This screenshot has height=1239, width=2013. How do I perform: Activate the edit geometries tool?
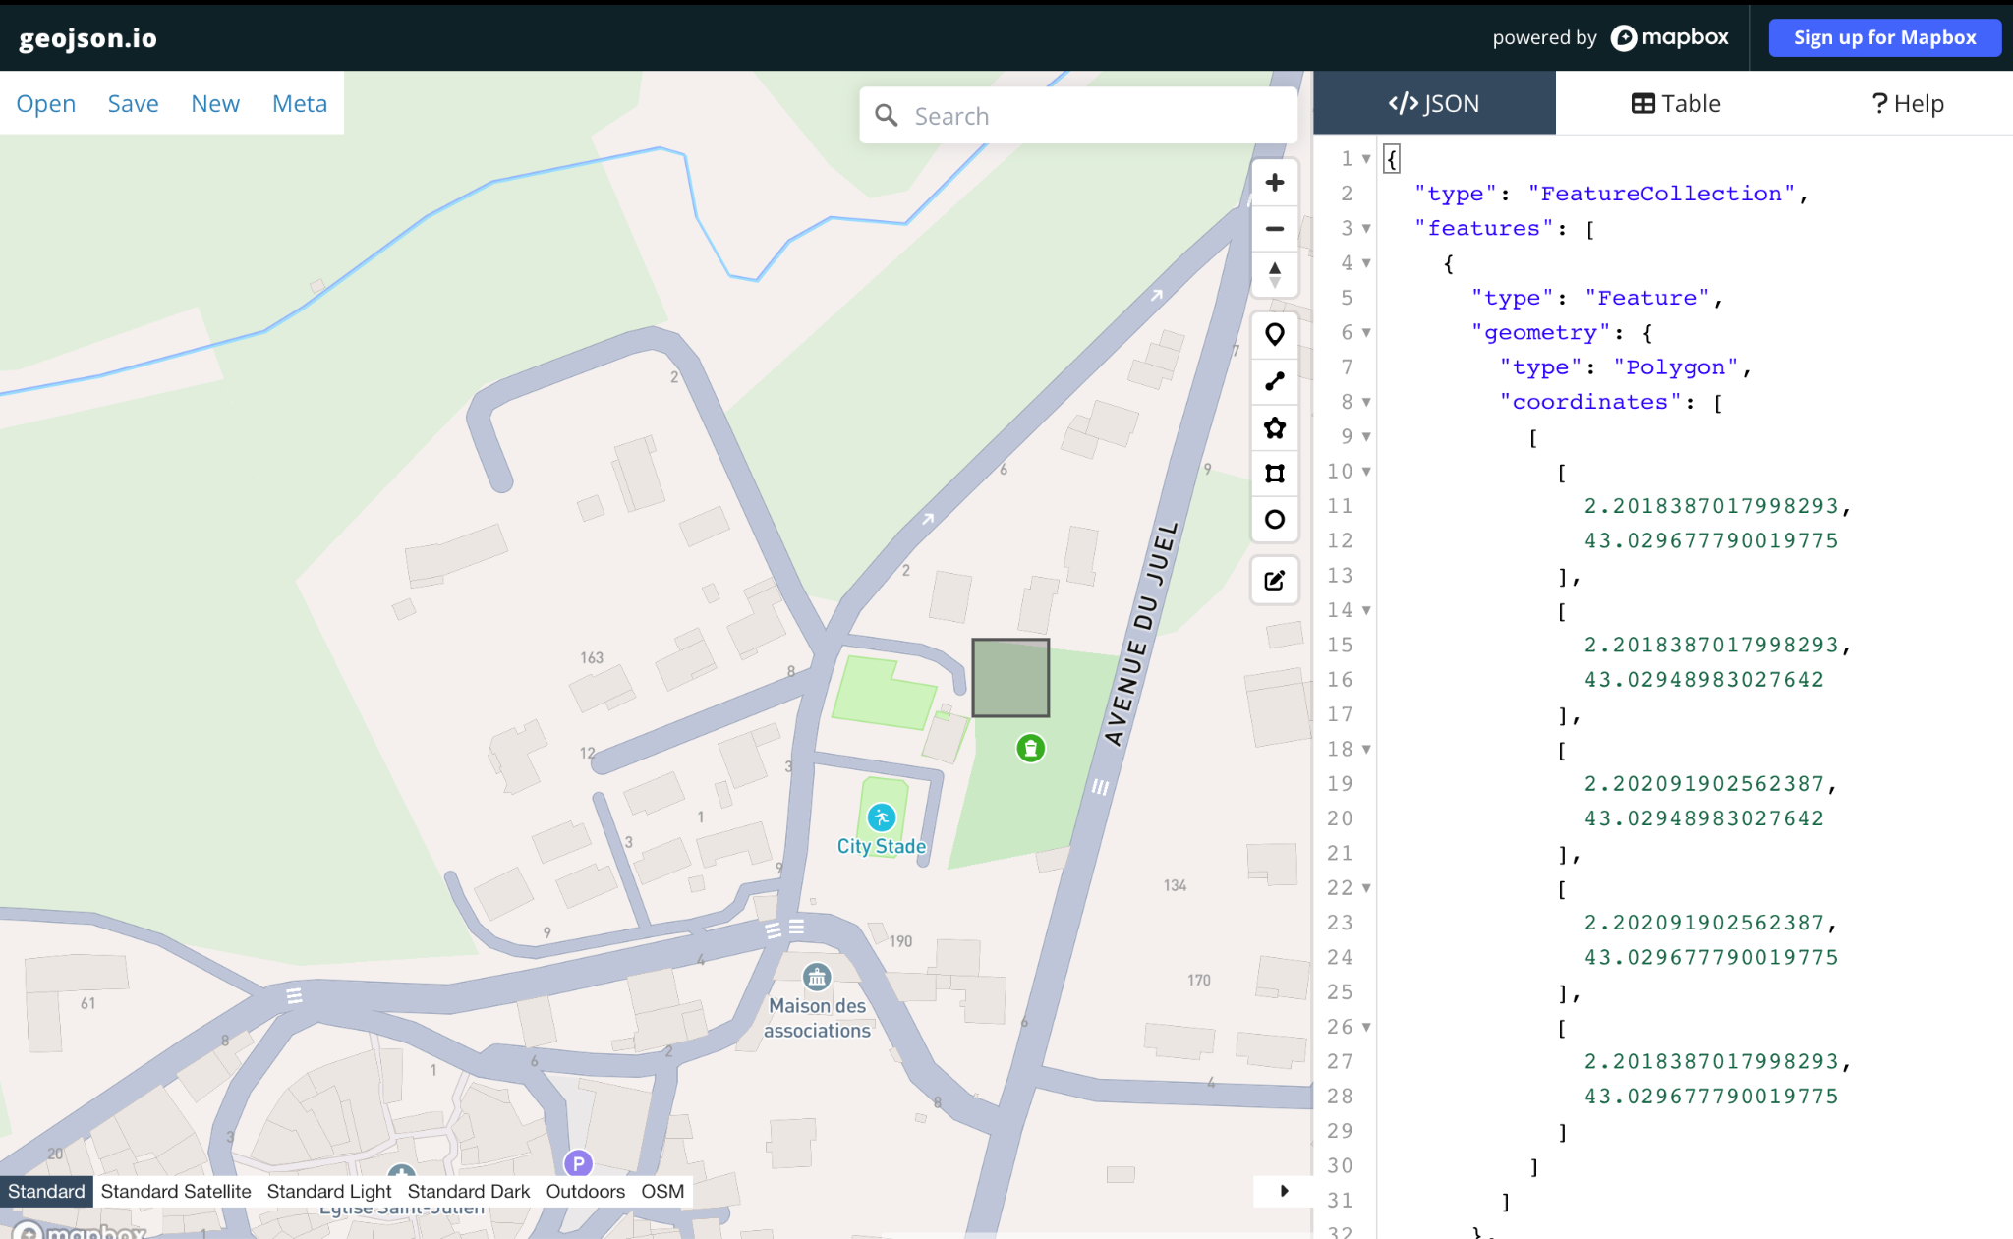tap(1274, 581)
